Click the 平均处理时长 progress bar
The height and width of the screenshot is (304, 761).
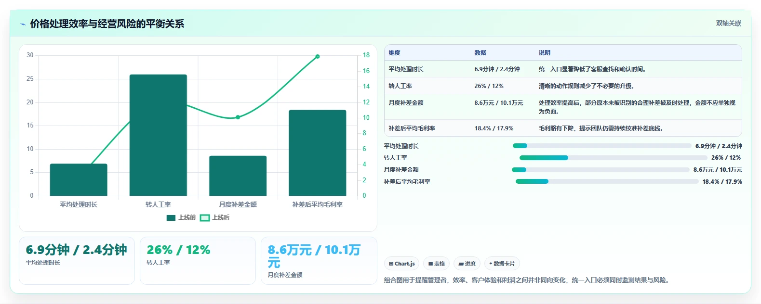[x=602, y=146]
